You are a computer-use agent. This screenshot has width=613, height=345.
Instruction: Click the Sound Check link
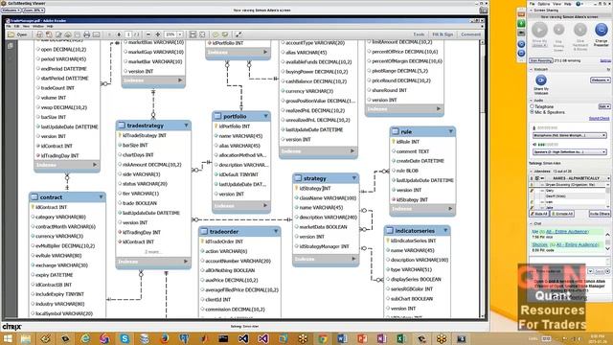(x=599, y=118)
